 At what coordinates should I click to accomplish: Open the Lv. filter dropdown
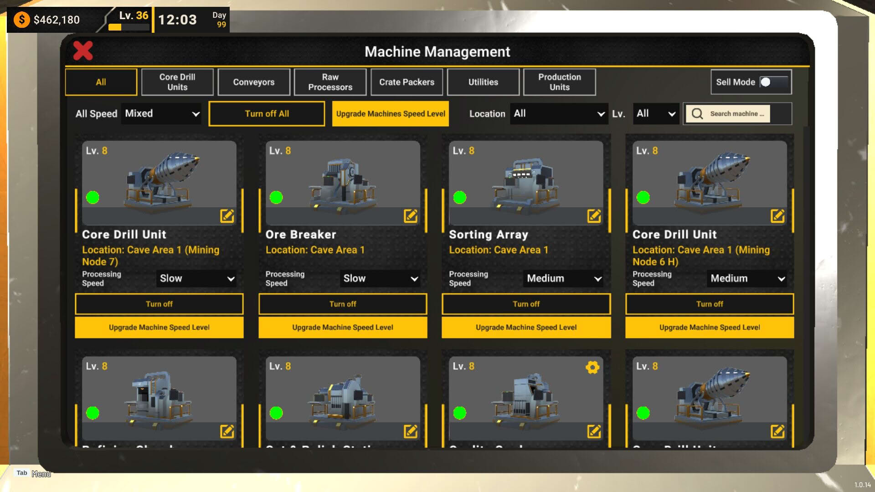point(656,113)
